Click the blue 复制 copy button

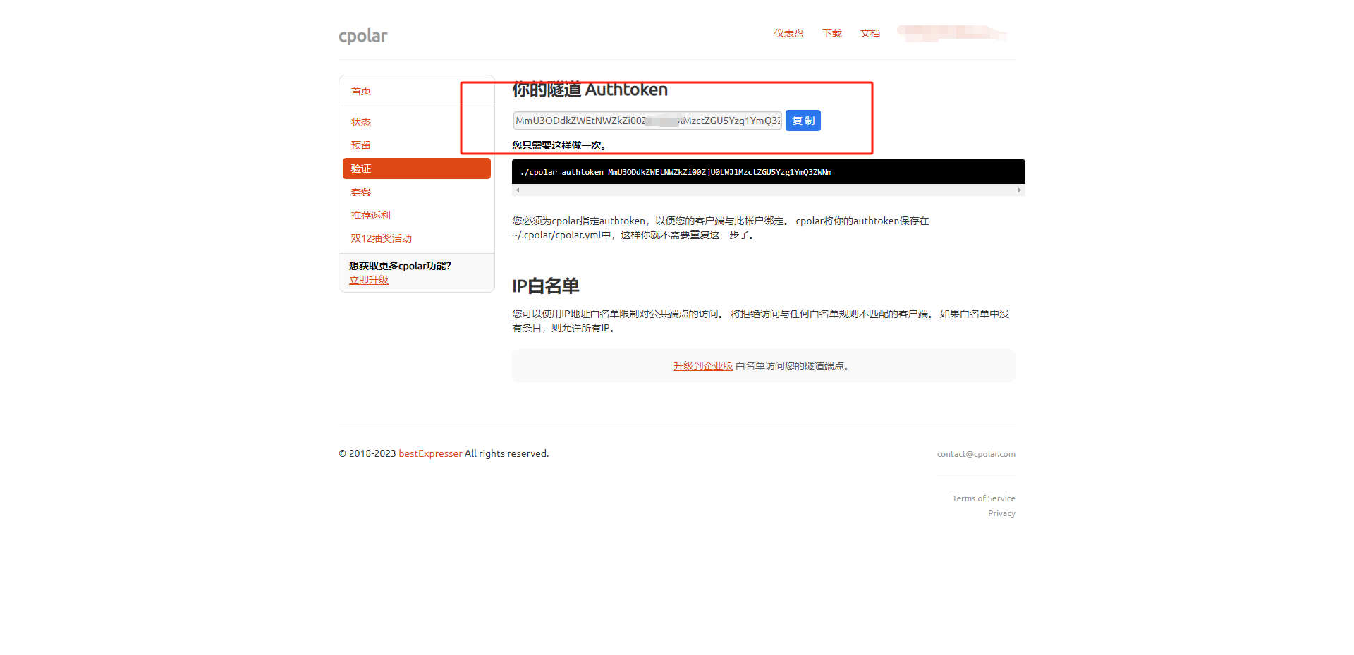[803, 120]
